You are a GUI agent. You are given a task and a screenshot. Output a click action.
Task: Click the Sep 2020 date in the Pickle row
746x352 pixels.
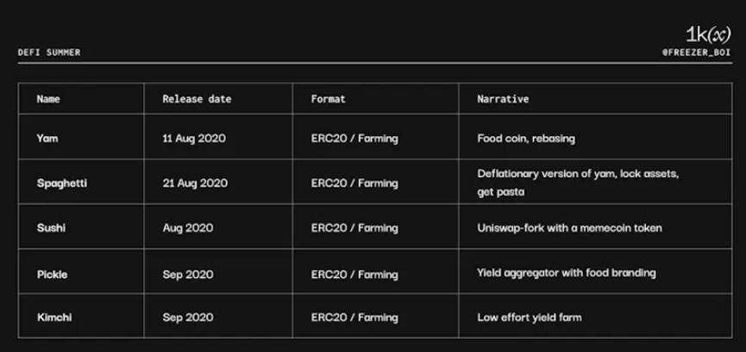(x=187, y=274)
